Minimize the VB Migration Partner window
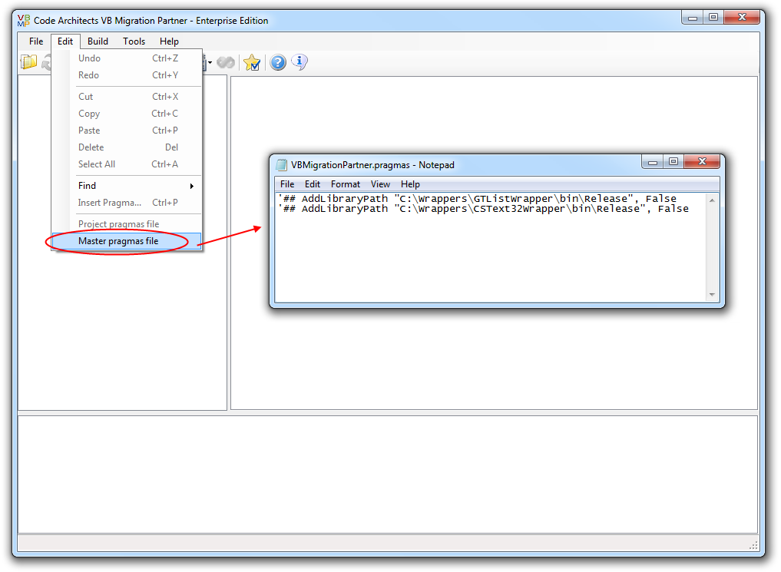Screen dimensions: 781x572 693,18
